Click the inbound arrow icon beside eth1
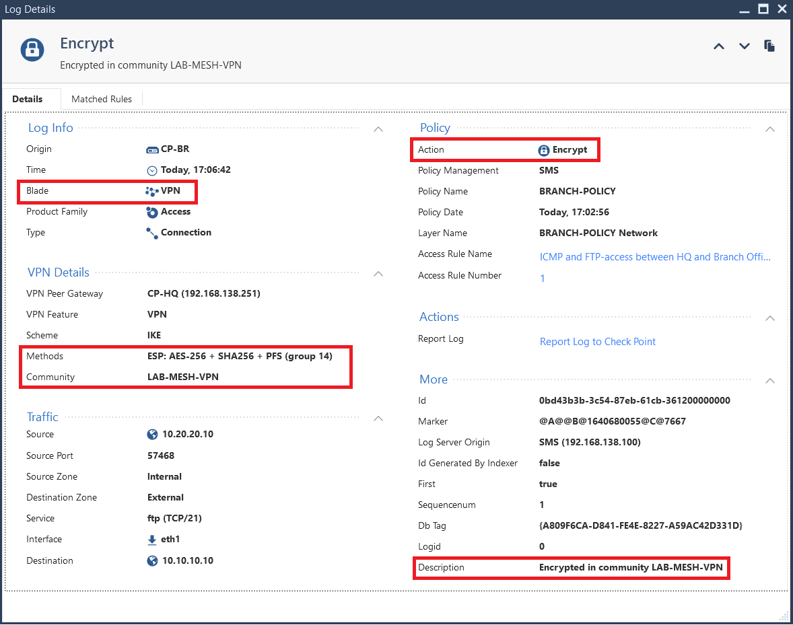Screen dimensions: 793x625 click(x=151, y=540)
